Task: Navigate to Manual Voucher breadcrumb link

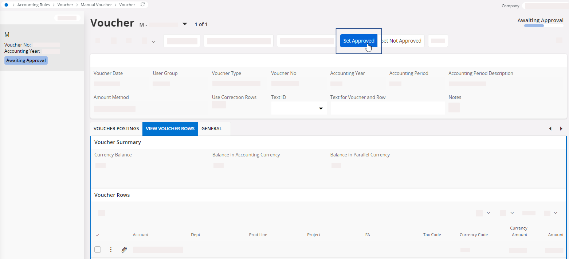Action: tap(96, 5)
